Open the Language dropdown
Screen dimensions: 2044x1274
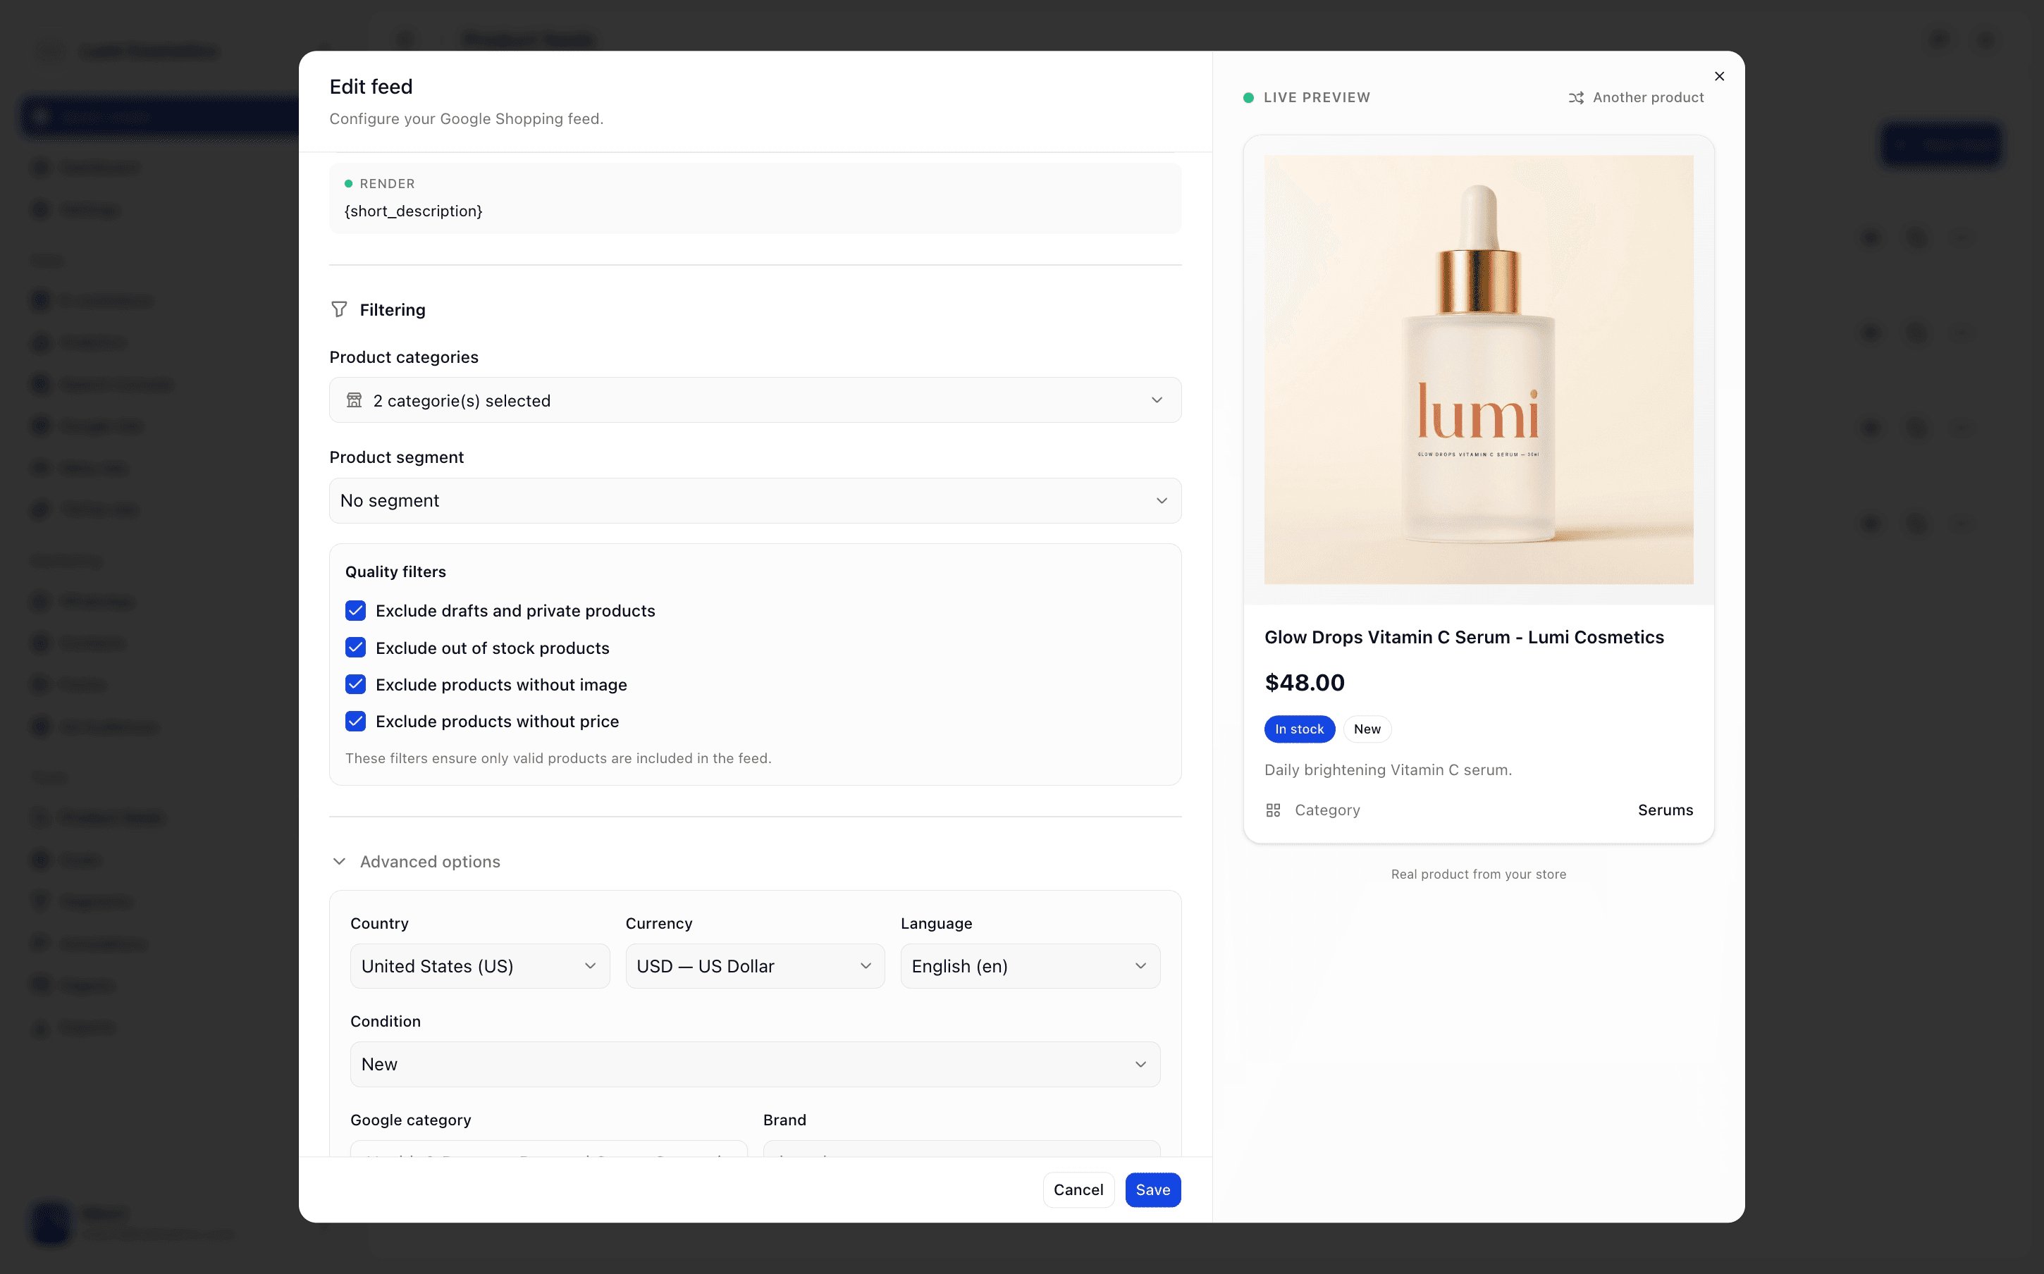click(1030, 965)
